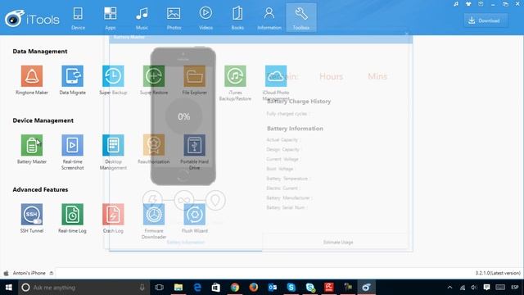The image size is (524, 295).
Task: Open Super Restore
Action: click(154, 76)
